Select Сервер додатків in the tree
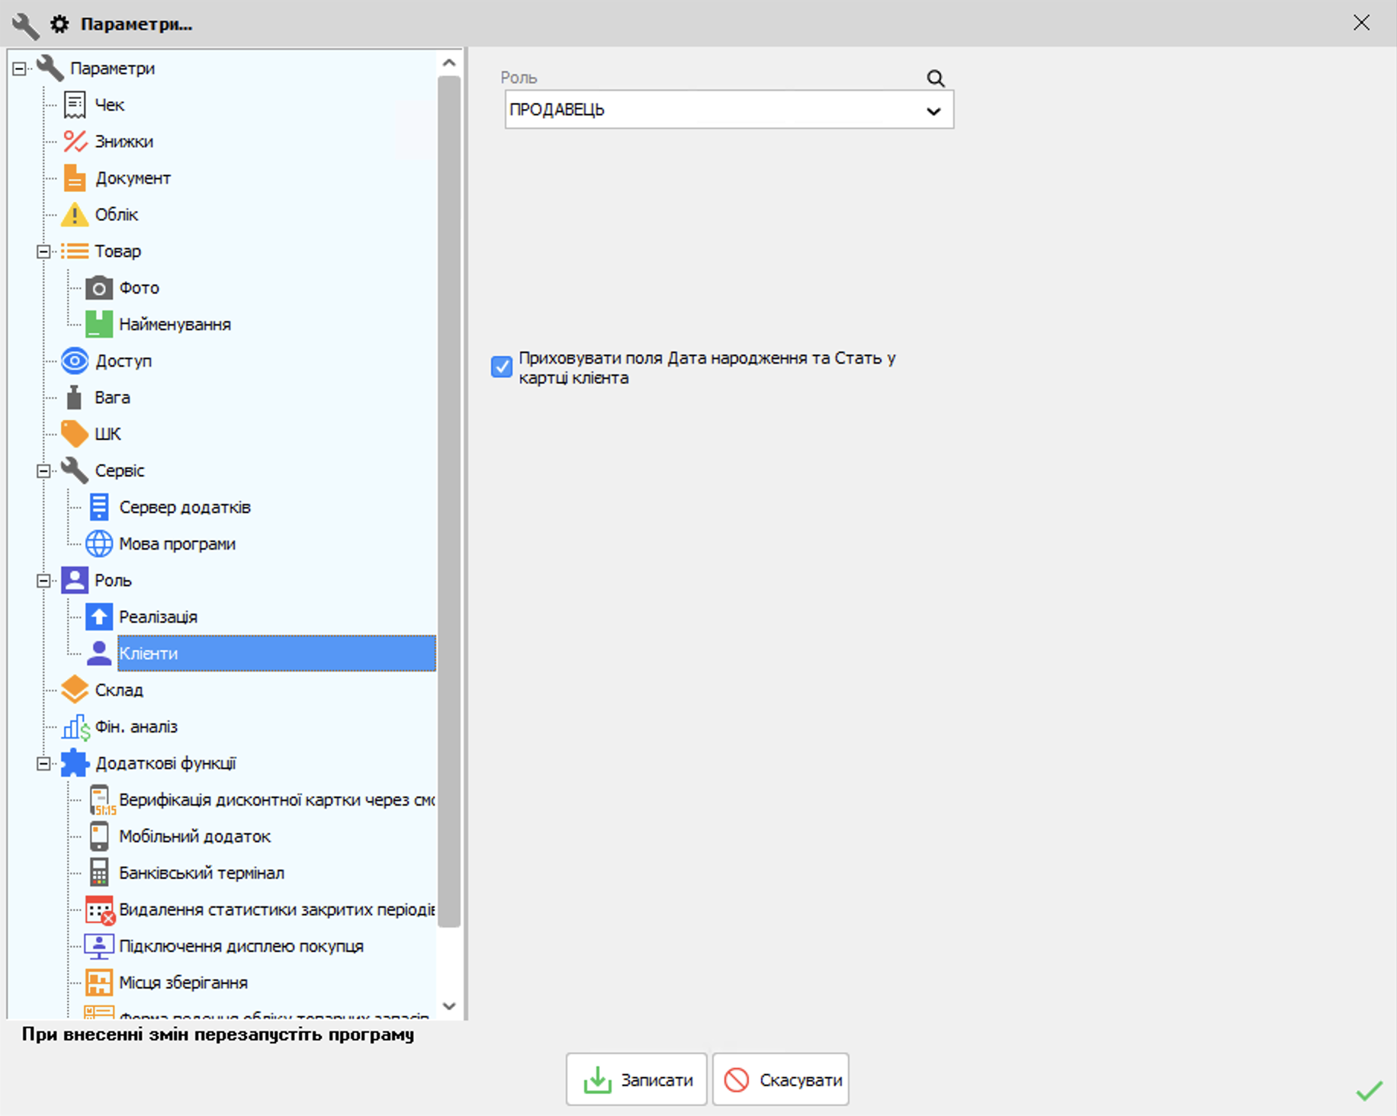The width and height of the screenshot is (1397, 1116). click(185, 508)
